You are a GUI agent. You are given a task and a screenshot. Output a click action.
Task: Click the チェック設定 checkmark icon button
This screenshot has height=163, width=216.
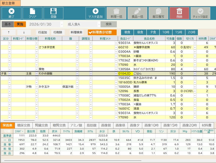click(201, 13)
